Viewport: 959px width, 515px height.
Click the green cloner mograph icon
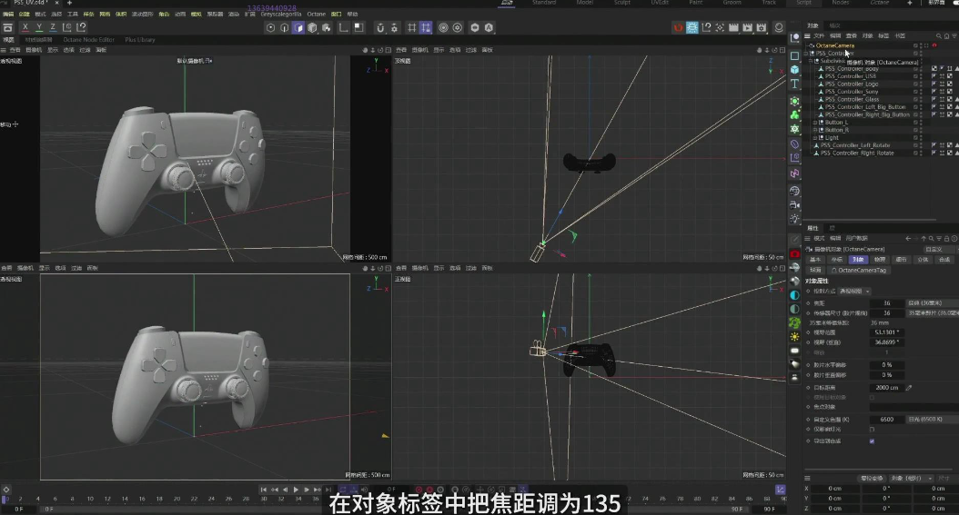[794, 114]
